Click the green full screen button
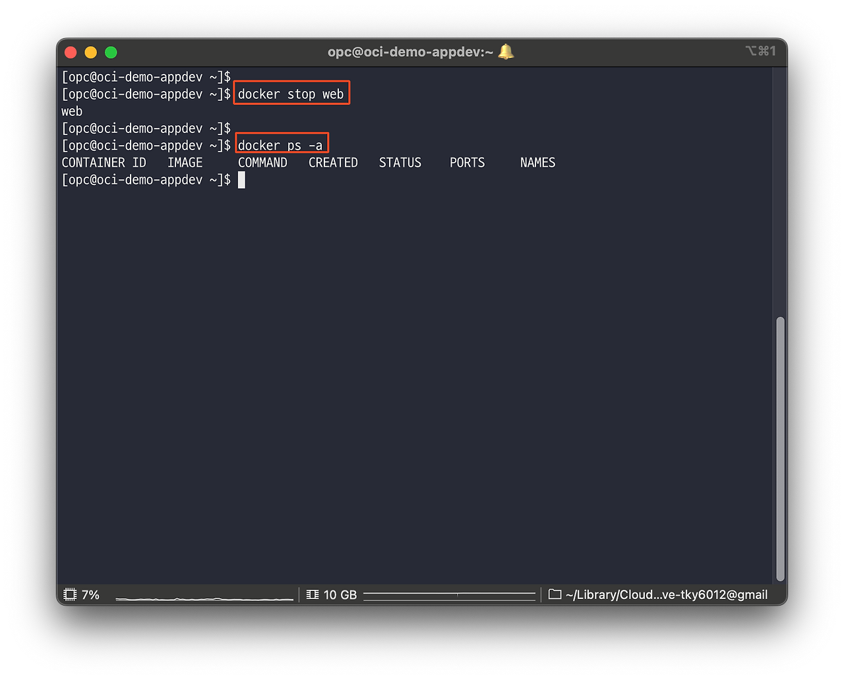 coord(111,53)
